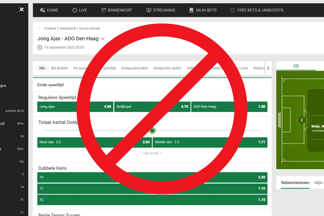Image resolution: width=324 pixels, height=216 pixels.
Task: Expand the Lijst tonen dropdown
Action: coord(152,153)
